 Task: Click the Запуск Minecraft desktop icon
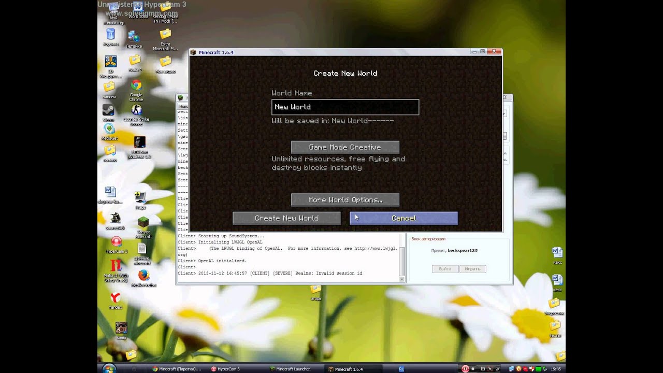[143, 227]
